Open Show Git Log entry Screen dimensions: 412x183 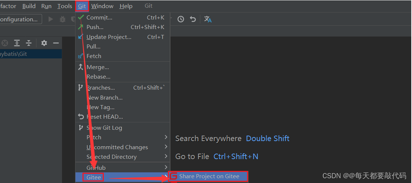(x=123, y=128)
